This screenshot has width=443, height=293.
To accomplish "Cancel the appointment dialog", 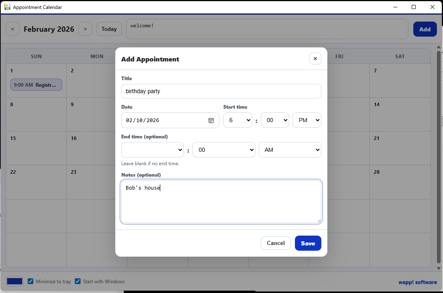I will point(275,243).
